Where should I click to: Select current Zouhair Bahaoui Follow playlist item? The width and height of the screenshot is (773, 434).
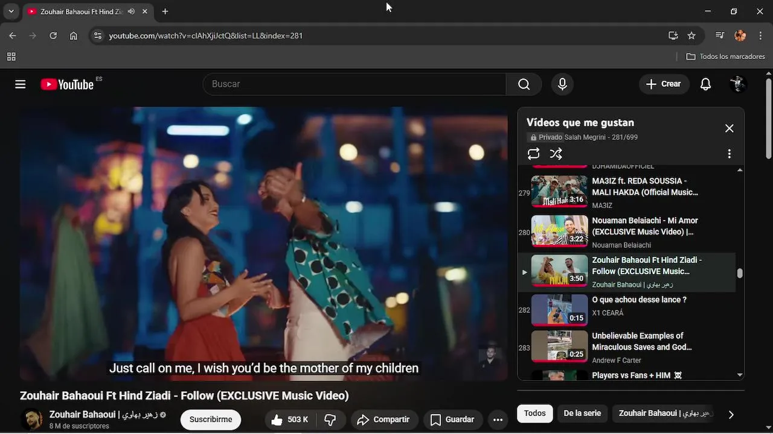point(627,272)
